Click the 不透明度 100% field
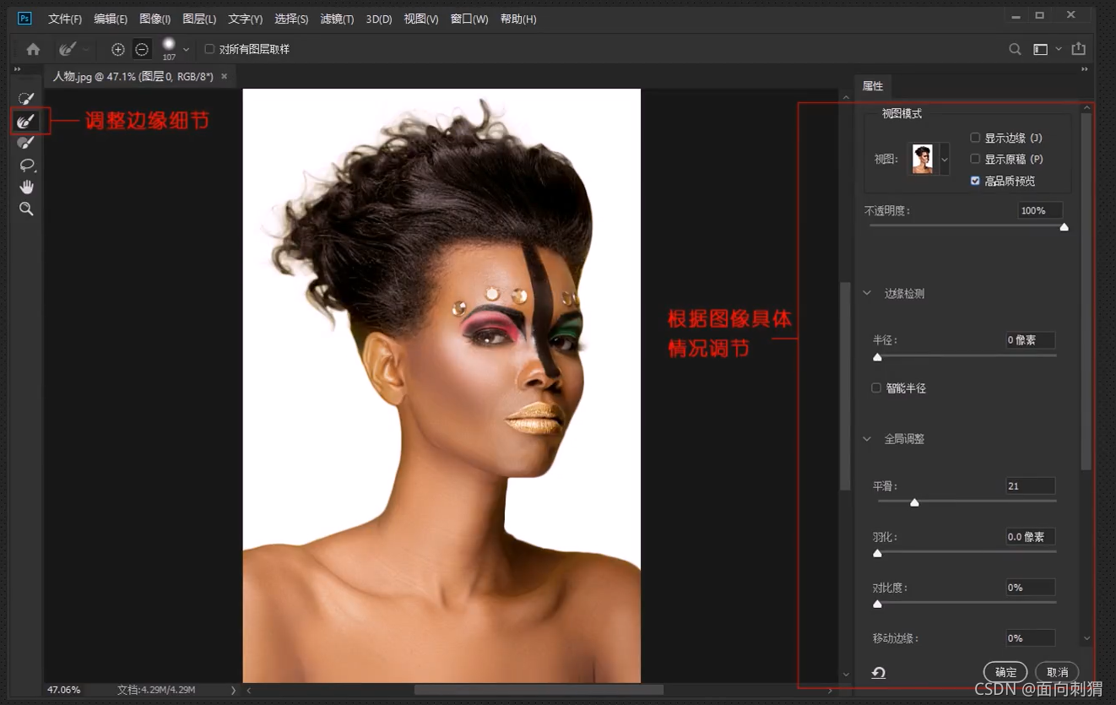The image size is (1116, 705). [1040, 210]
